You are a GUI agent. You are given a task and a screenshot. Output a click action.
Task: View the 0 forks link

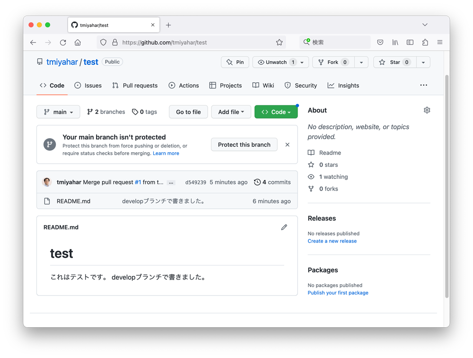click(x=323, y=189)
